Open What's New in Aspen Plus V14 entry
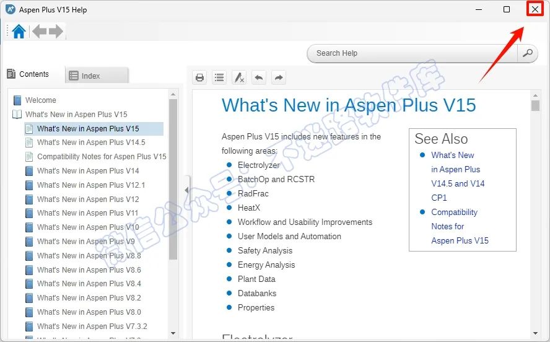The image size is (550, 342). pos(88,171)
